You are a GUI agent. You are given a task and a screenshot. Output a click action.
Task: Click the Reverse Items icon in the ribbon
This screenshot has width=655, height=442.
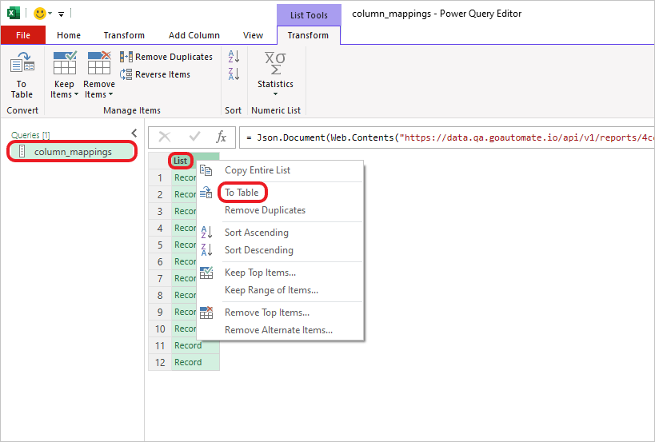[x=126, y=74]
